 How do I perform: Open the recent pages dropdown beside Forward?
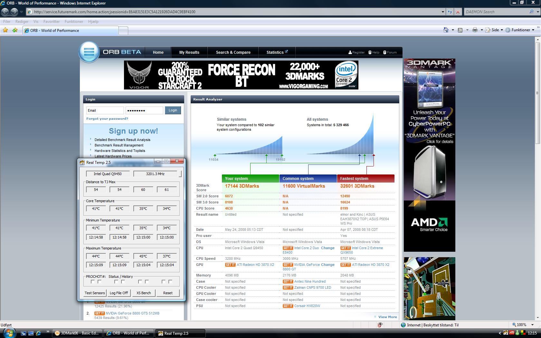tap(21, 12)
